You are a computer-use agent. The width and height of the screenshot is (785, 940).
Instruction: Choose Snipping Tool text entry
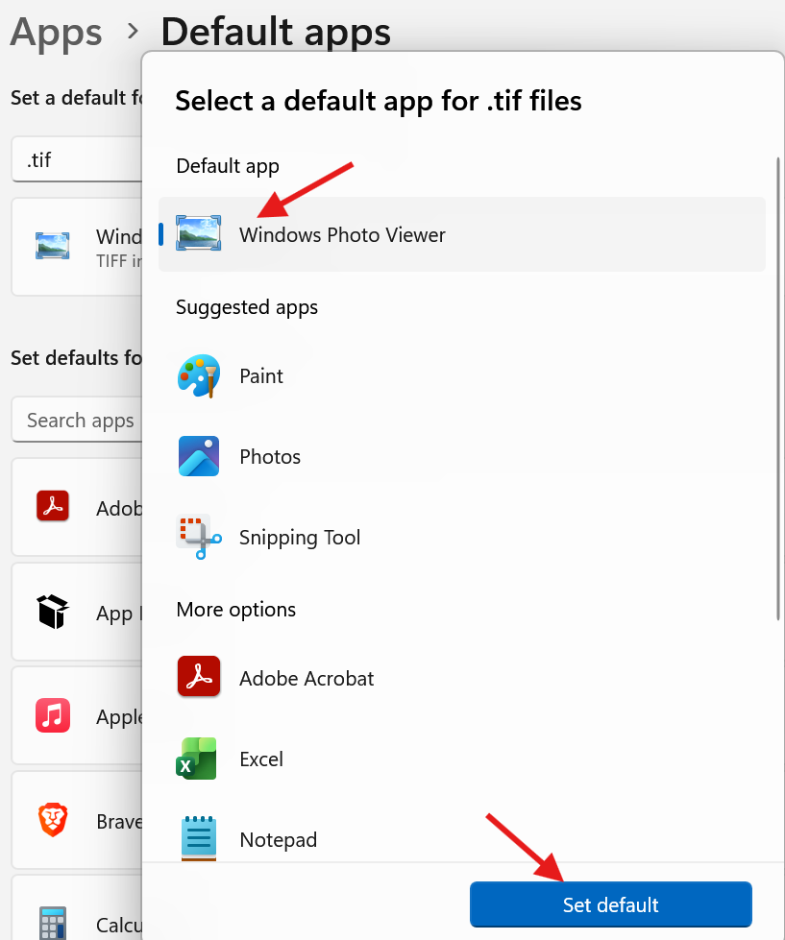pyautogui.click(x=300, y=538)
